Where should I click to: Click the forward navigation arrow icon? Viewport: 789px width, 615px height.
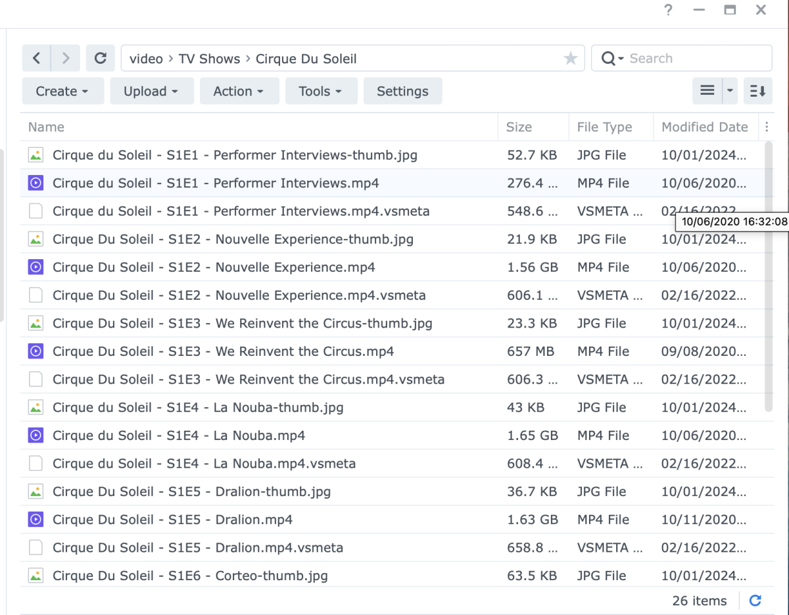coord(65,58)
